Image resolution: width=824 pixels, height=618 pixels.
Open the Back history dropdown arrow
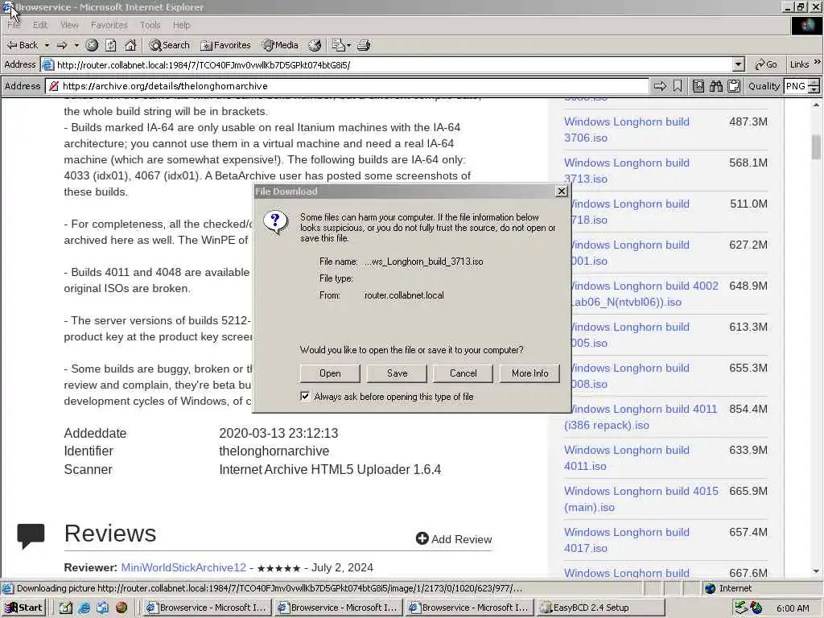point(47,46)
